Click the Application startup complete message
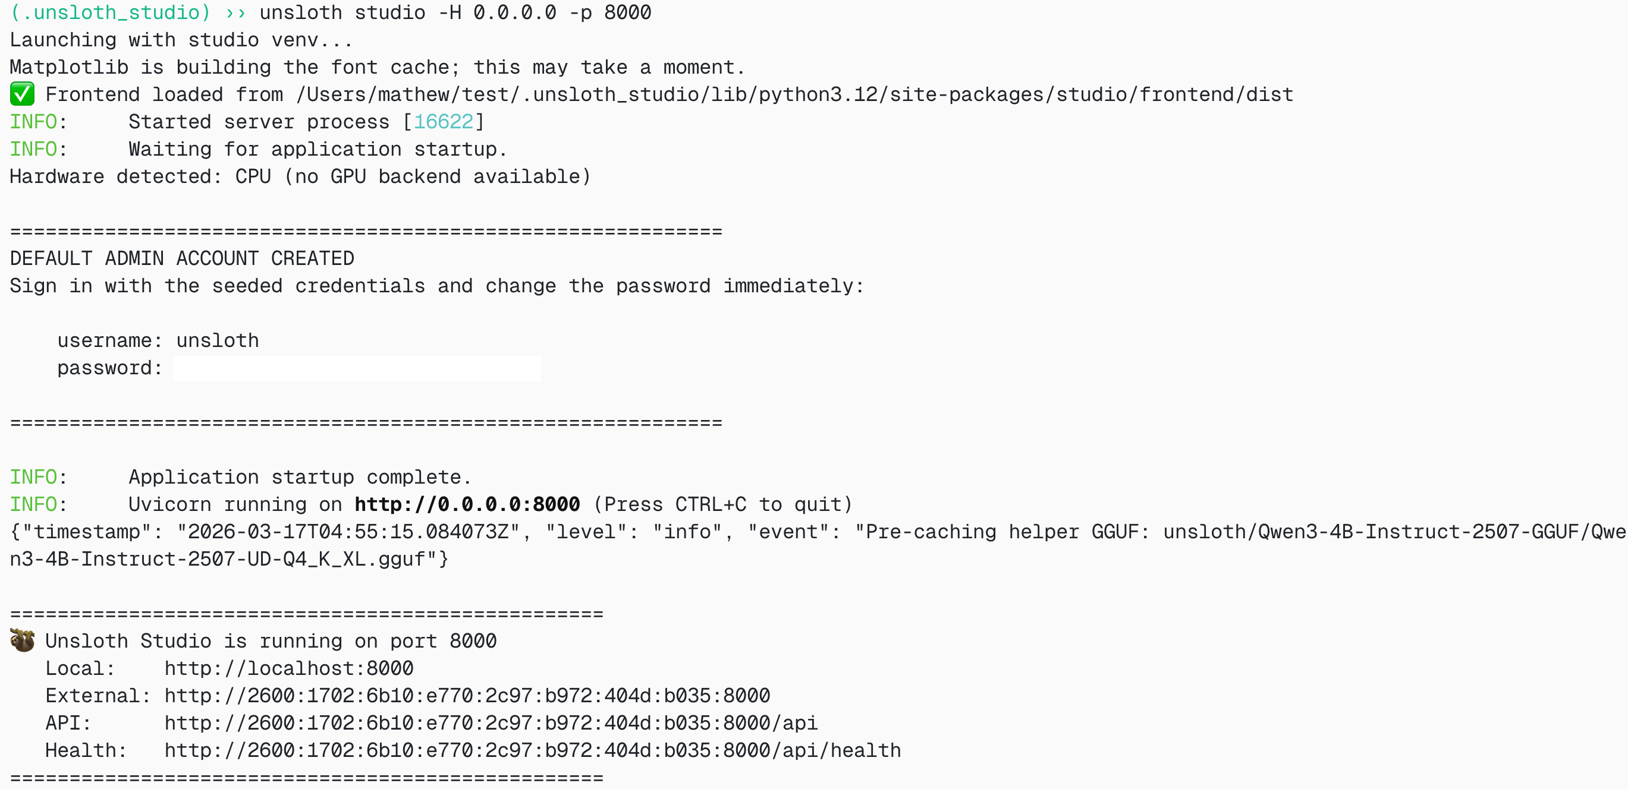1628x789 pixels. click(x=300, y=477)
